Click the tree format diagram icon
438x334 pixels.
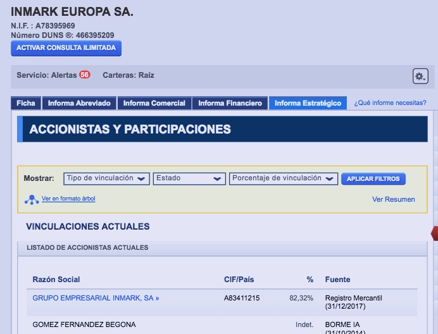coord(32,200)
